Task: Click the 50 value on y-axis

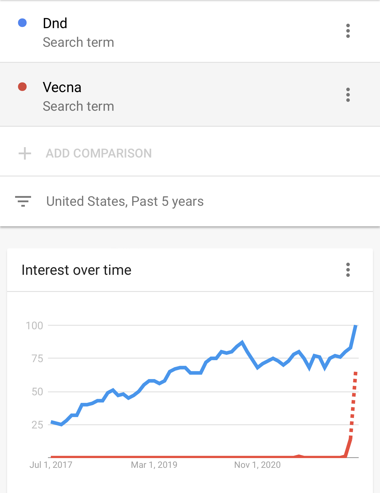Action: [37, 392]
